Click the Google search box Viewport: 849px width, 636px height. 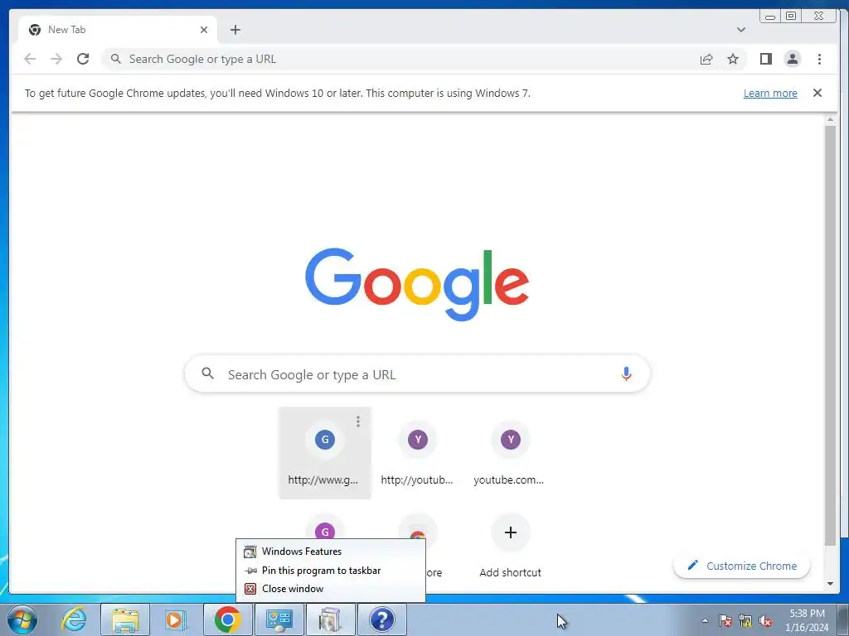(x=417, y=373)
